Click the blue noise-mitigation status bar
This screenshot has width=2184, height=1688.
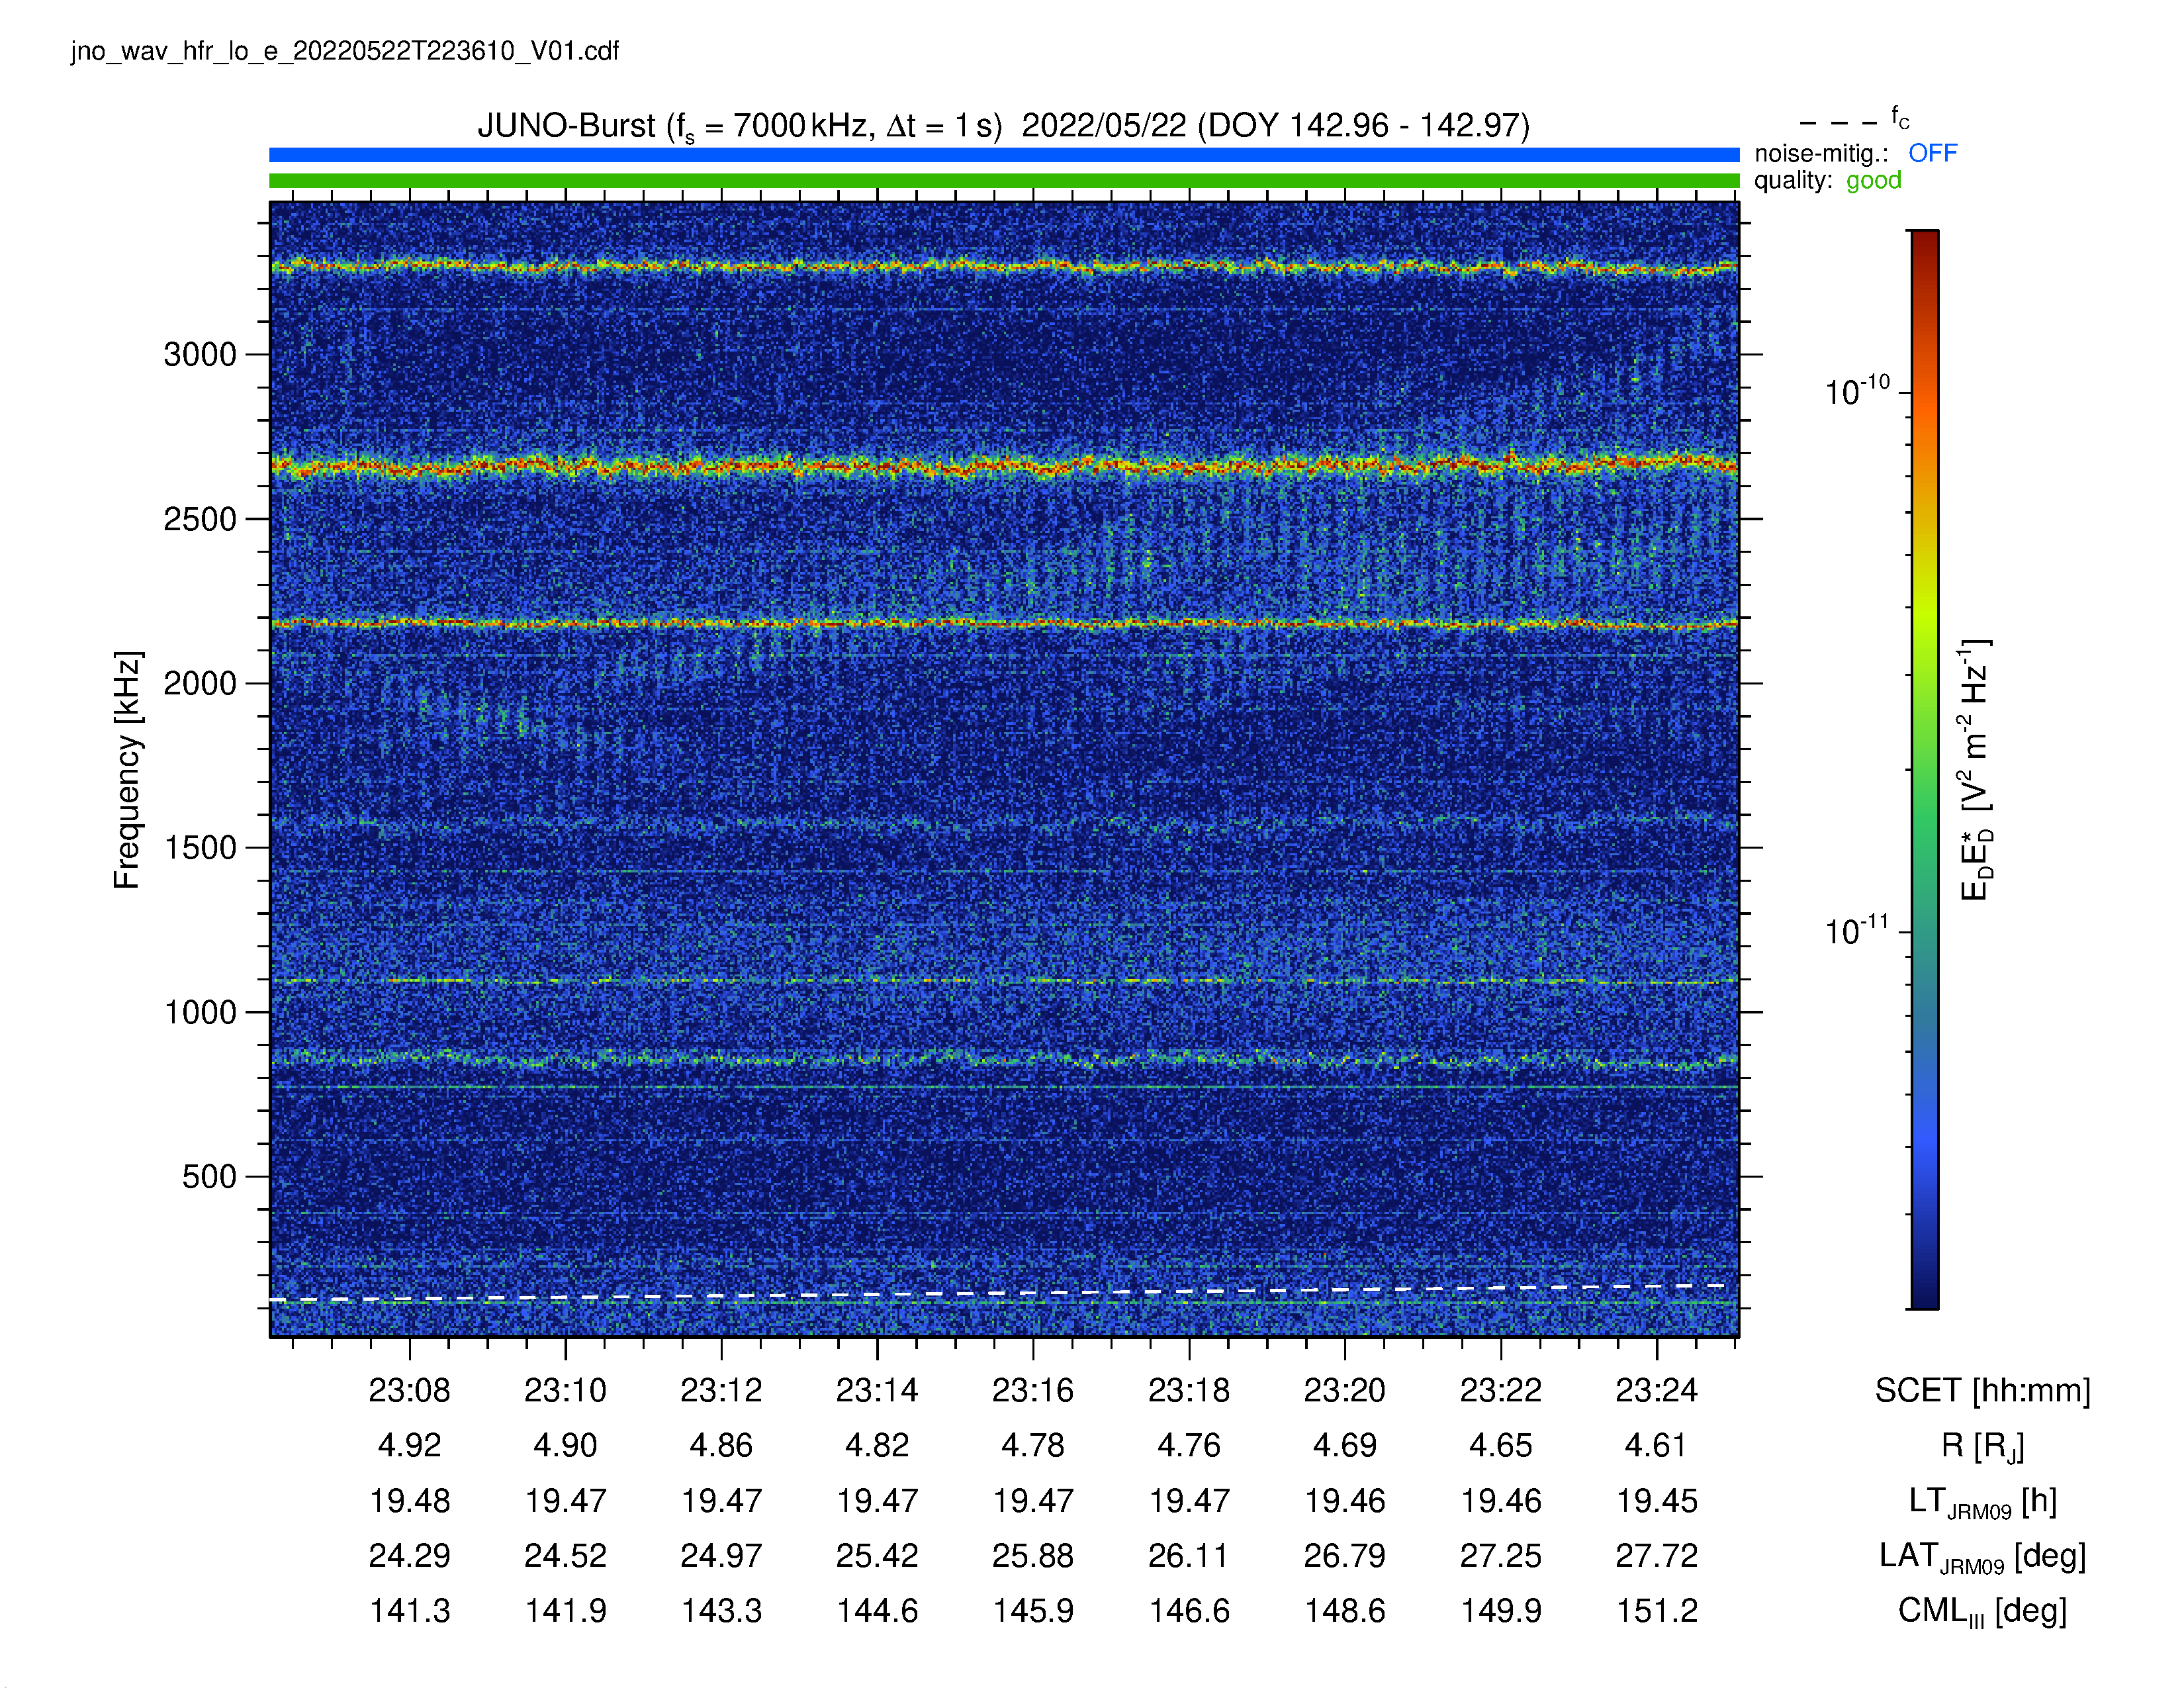pyautogui.click(x=1004, y=155)
